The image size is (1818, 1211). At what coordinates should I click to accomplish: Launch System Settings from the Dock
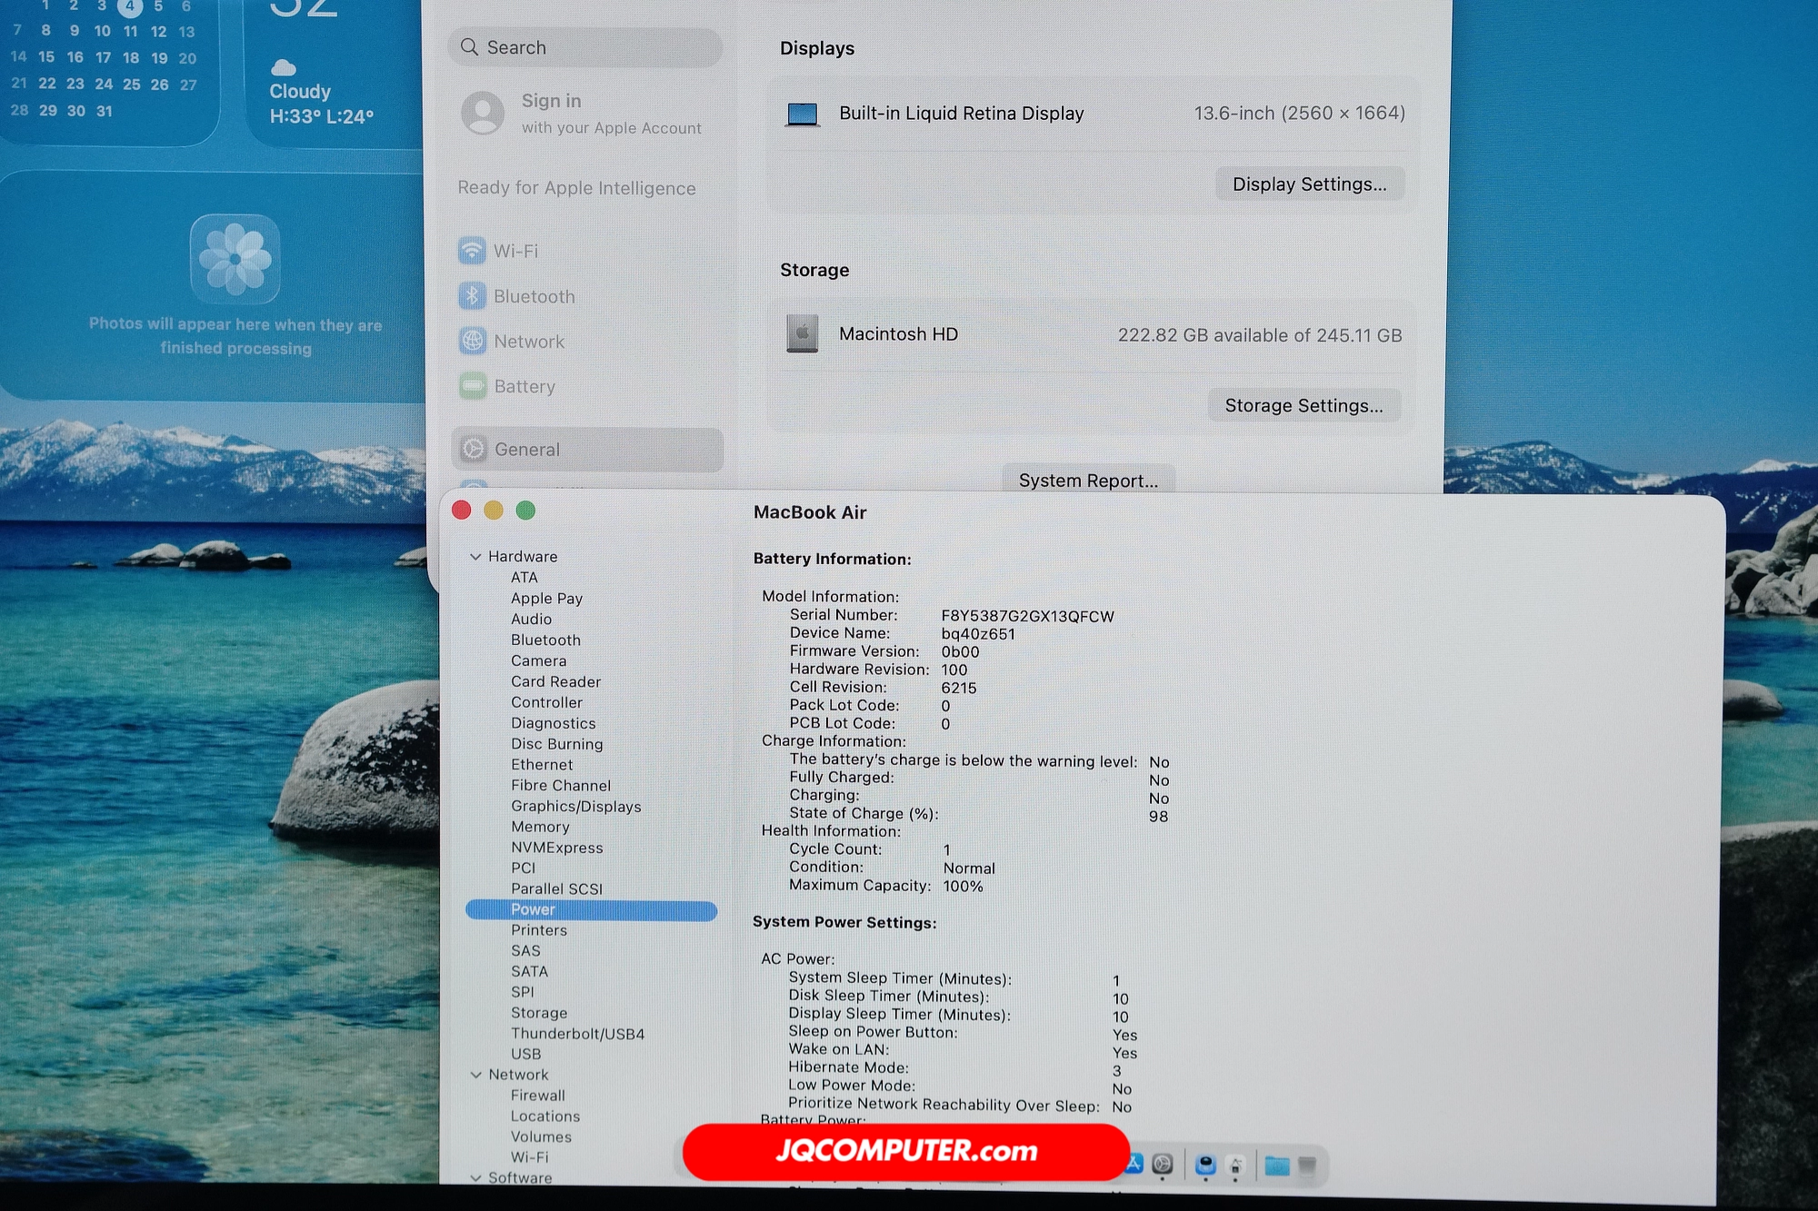click(1163, 1166)
